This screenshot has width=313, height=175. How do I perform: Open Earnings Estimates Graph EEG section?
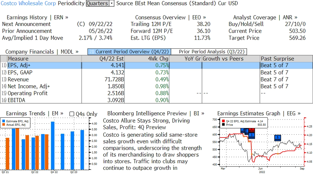[259, 113]
